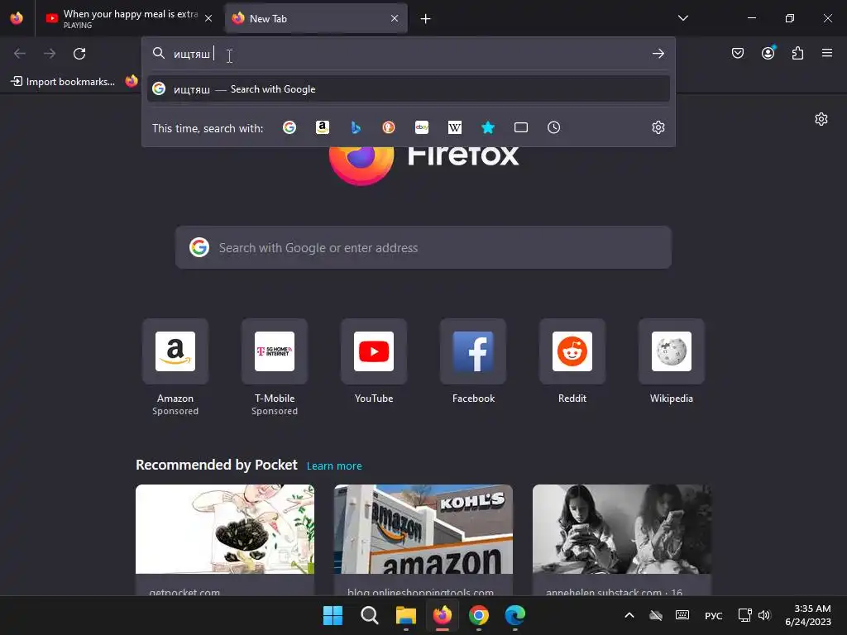
Task: Open search settings gear in urlbar panel
Action: [x=658, y=127]
